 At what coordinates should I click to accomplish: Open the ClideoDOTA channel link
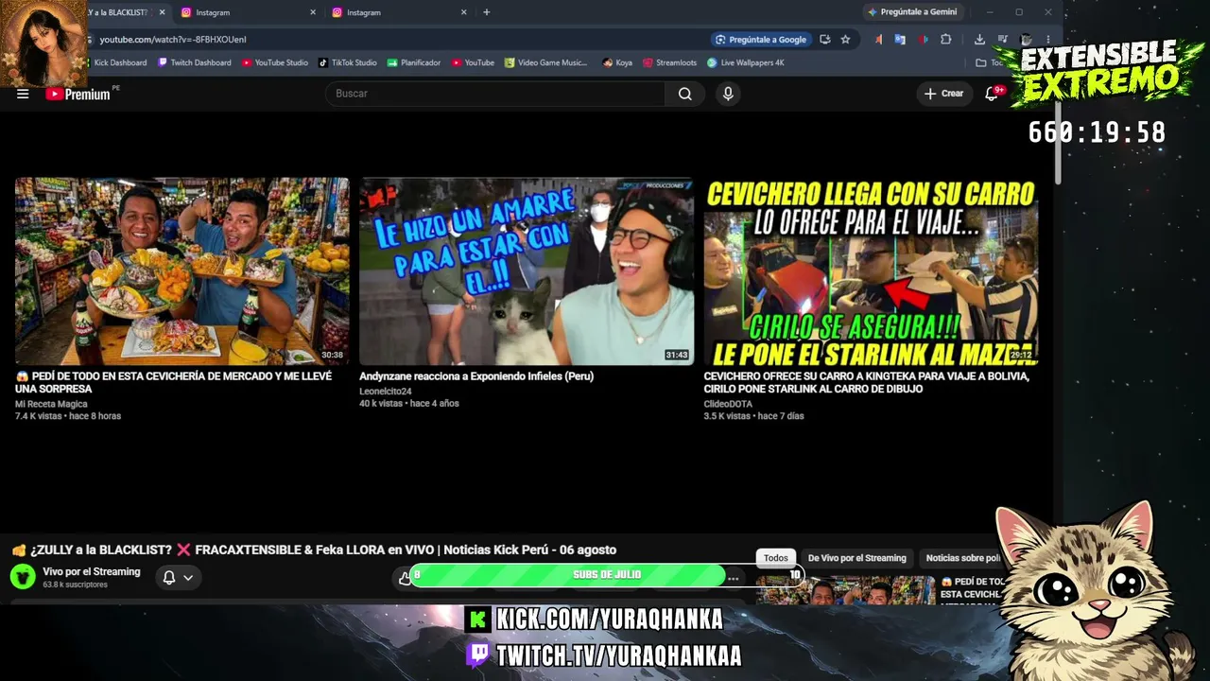728,404
